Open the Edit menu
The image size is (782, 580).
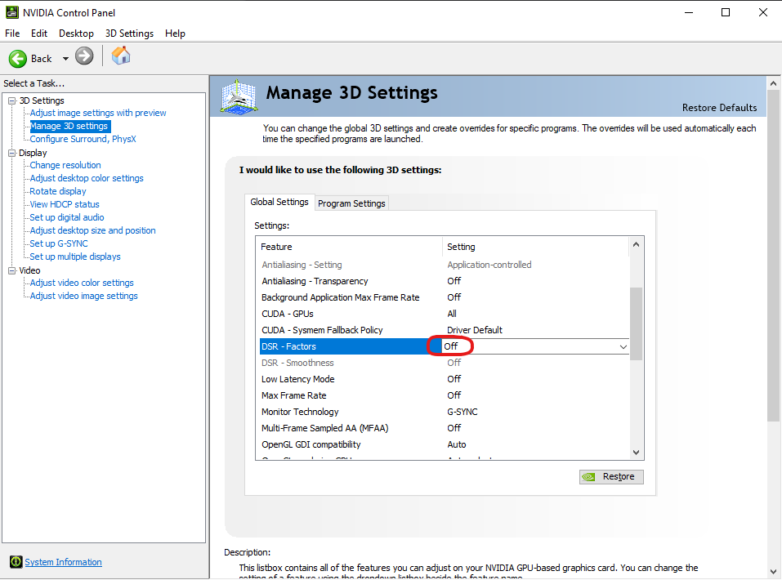coord(39,33)
